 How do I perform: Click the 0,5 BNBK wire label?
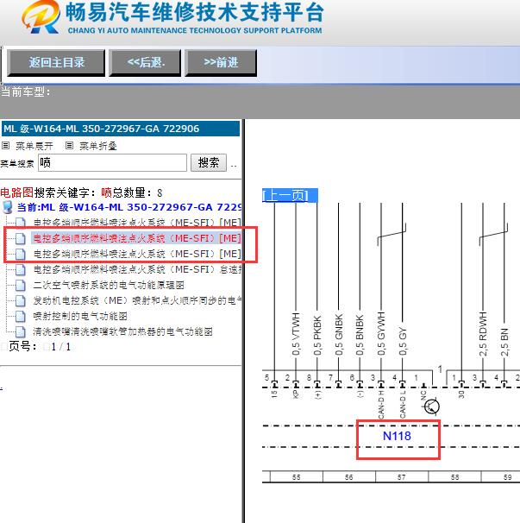[360, 336]
